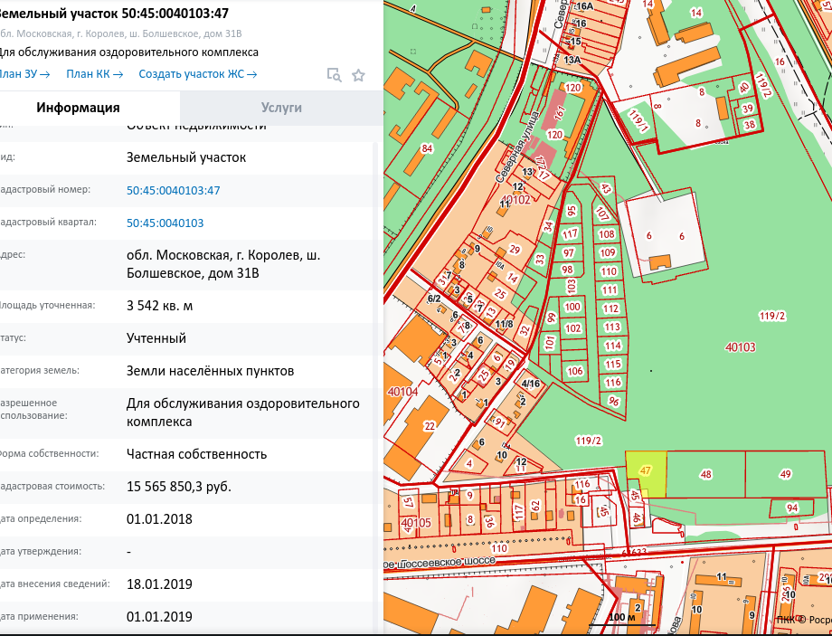Select parcel 107 on the map
The width and height of the screenshot is (832, 636).
(x=602, y=214)
